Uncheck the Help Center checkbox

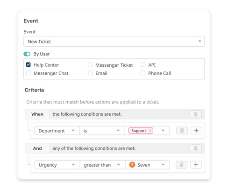28,65
